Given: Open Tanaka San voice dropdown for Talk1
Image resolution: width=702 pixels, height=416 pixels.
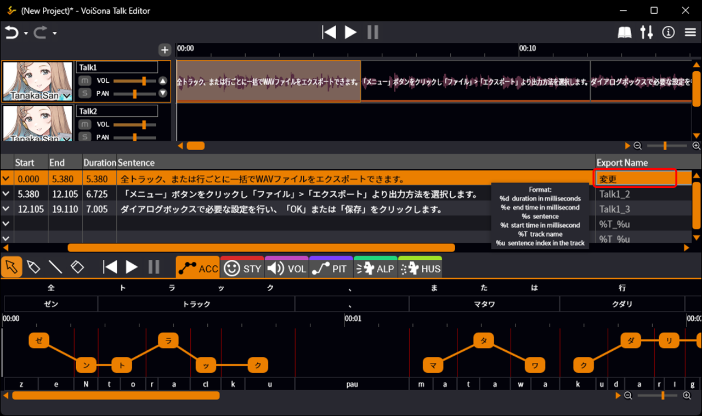Looking at the screenshot, I should tap(66, 96).
